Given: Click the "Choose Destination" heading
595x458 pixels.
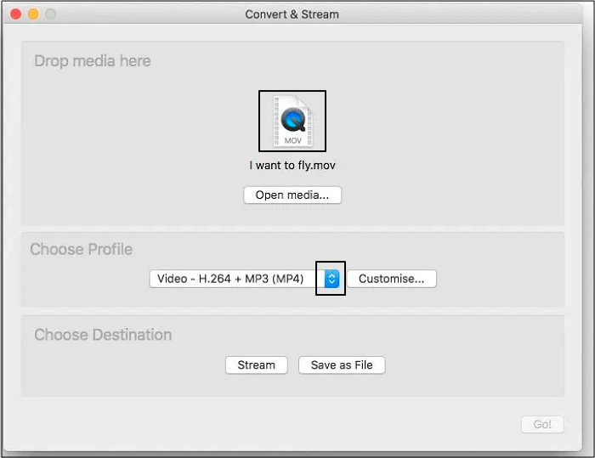Looking at the screenshot, I should coord(103,335).
